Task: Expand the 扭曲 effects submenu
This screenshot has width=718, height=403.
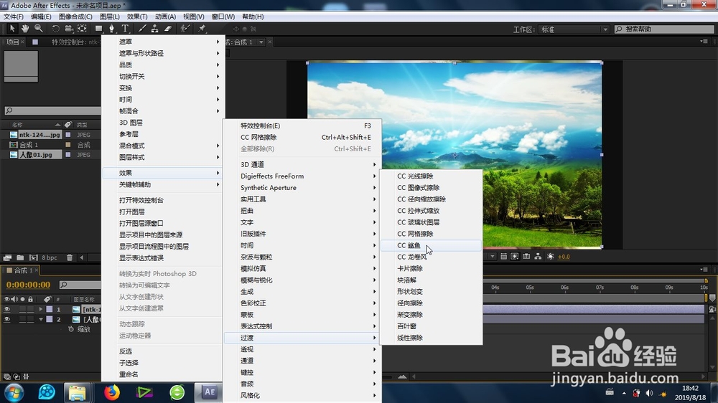Action: coord(303,210)
